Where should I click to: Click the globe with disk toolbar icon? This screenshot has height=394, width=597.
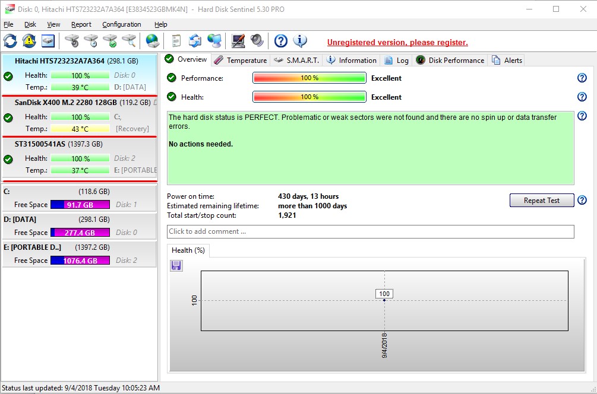(x=153, y=40)
